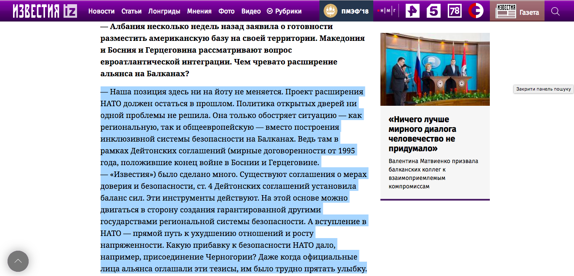Select the 78 channel icon
This screenshot has width=574, height=276.
point(455,11)
